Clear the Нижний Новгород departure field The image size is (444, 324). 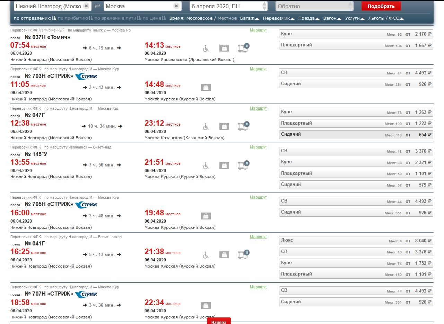tap(86, 6)
